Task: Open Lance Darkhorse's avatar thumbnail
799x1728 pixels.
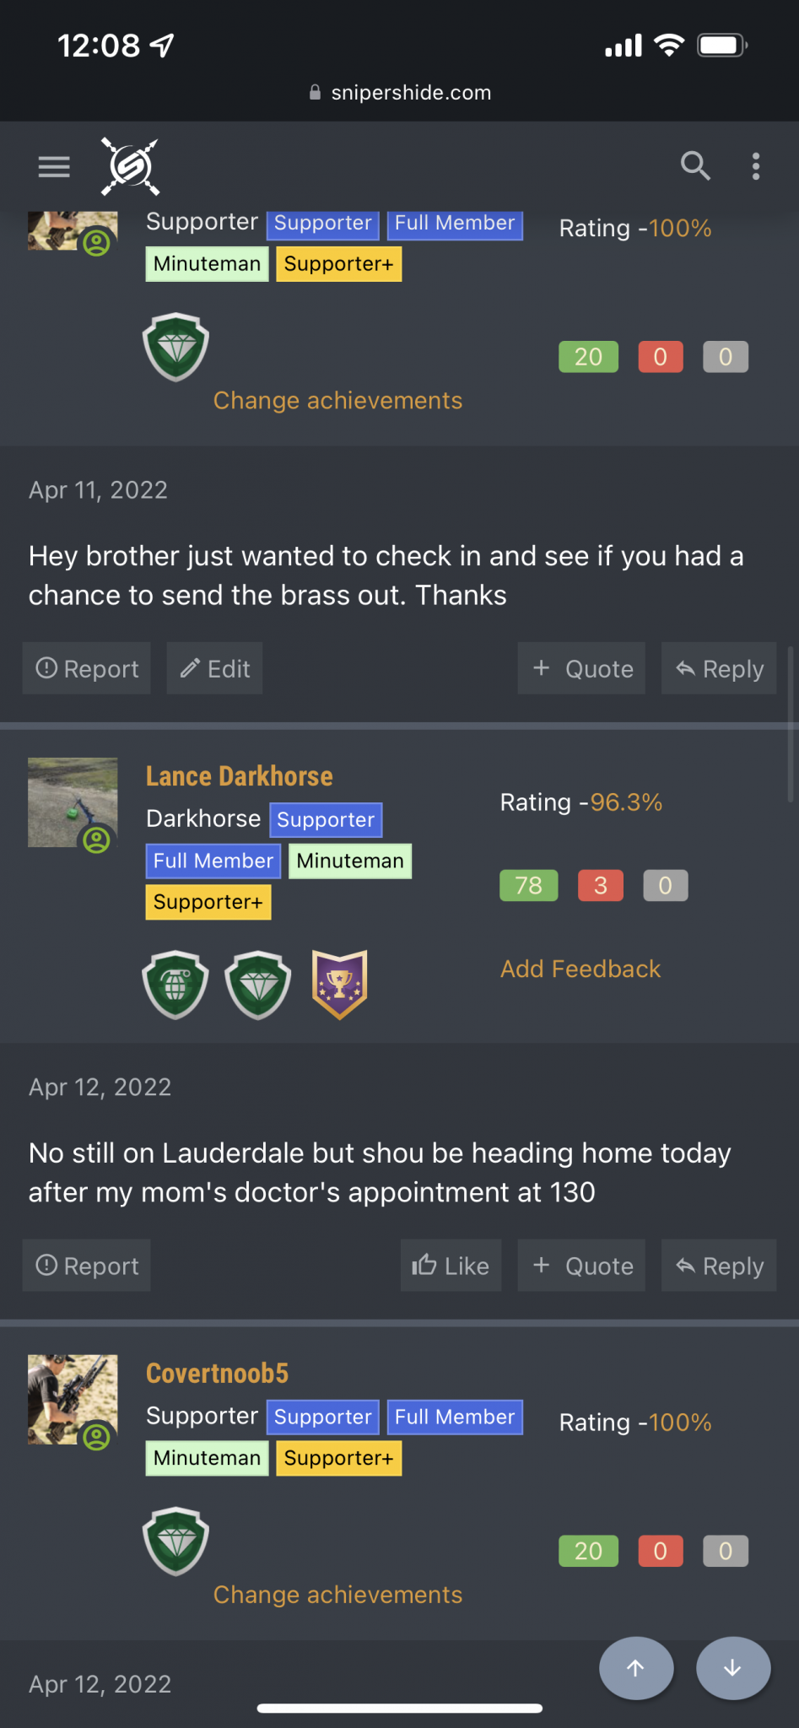Action: 73,802
